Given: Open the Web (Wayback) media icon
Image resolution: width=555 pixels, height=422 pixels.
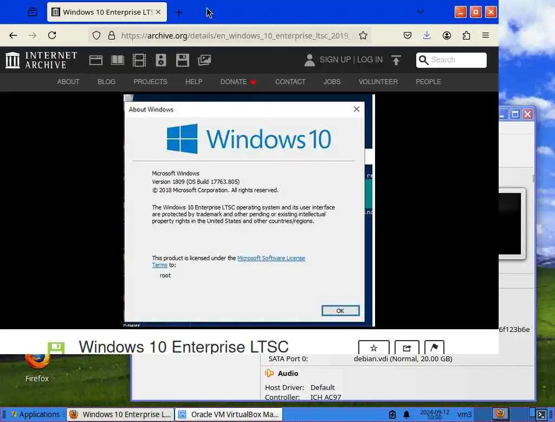Looking at the screenshot, I should point(95,60).
